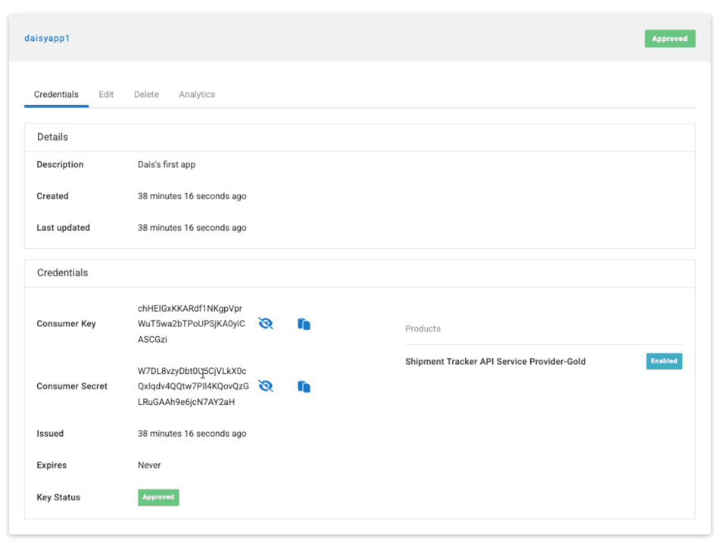Click the Consumer Key value text
Viewport: 727px width, 545px height.
tap(191, 324)
